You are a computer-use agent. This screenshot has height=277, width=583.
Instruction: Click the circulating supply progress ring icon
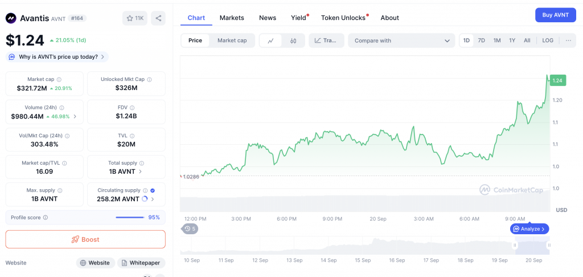(x=145, y=199)
